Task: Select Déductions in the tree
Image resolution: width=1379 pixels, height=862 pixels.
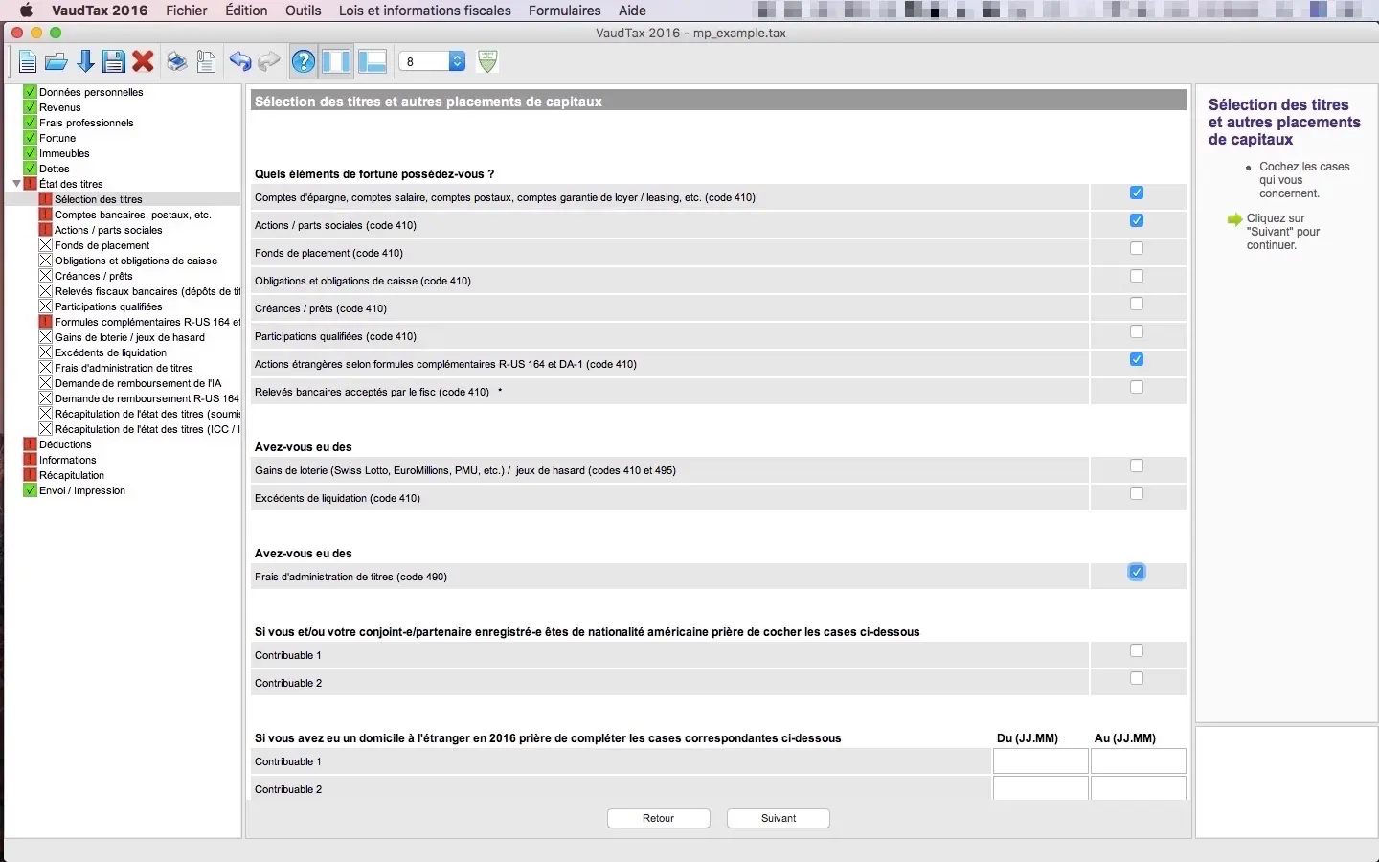Action: point(65,444)
